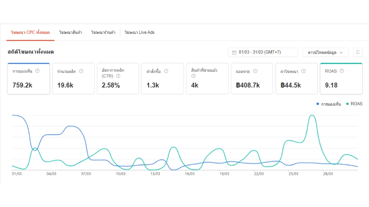Toggle the ROAS 9.18 metric card

click(341, 79)
